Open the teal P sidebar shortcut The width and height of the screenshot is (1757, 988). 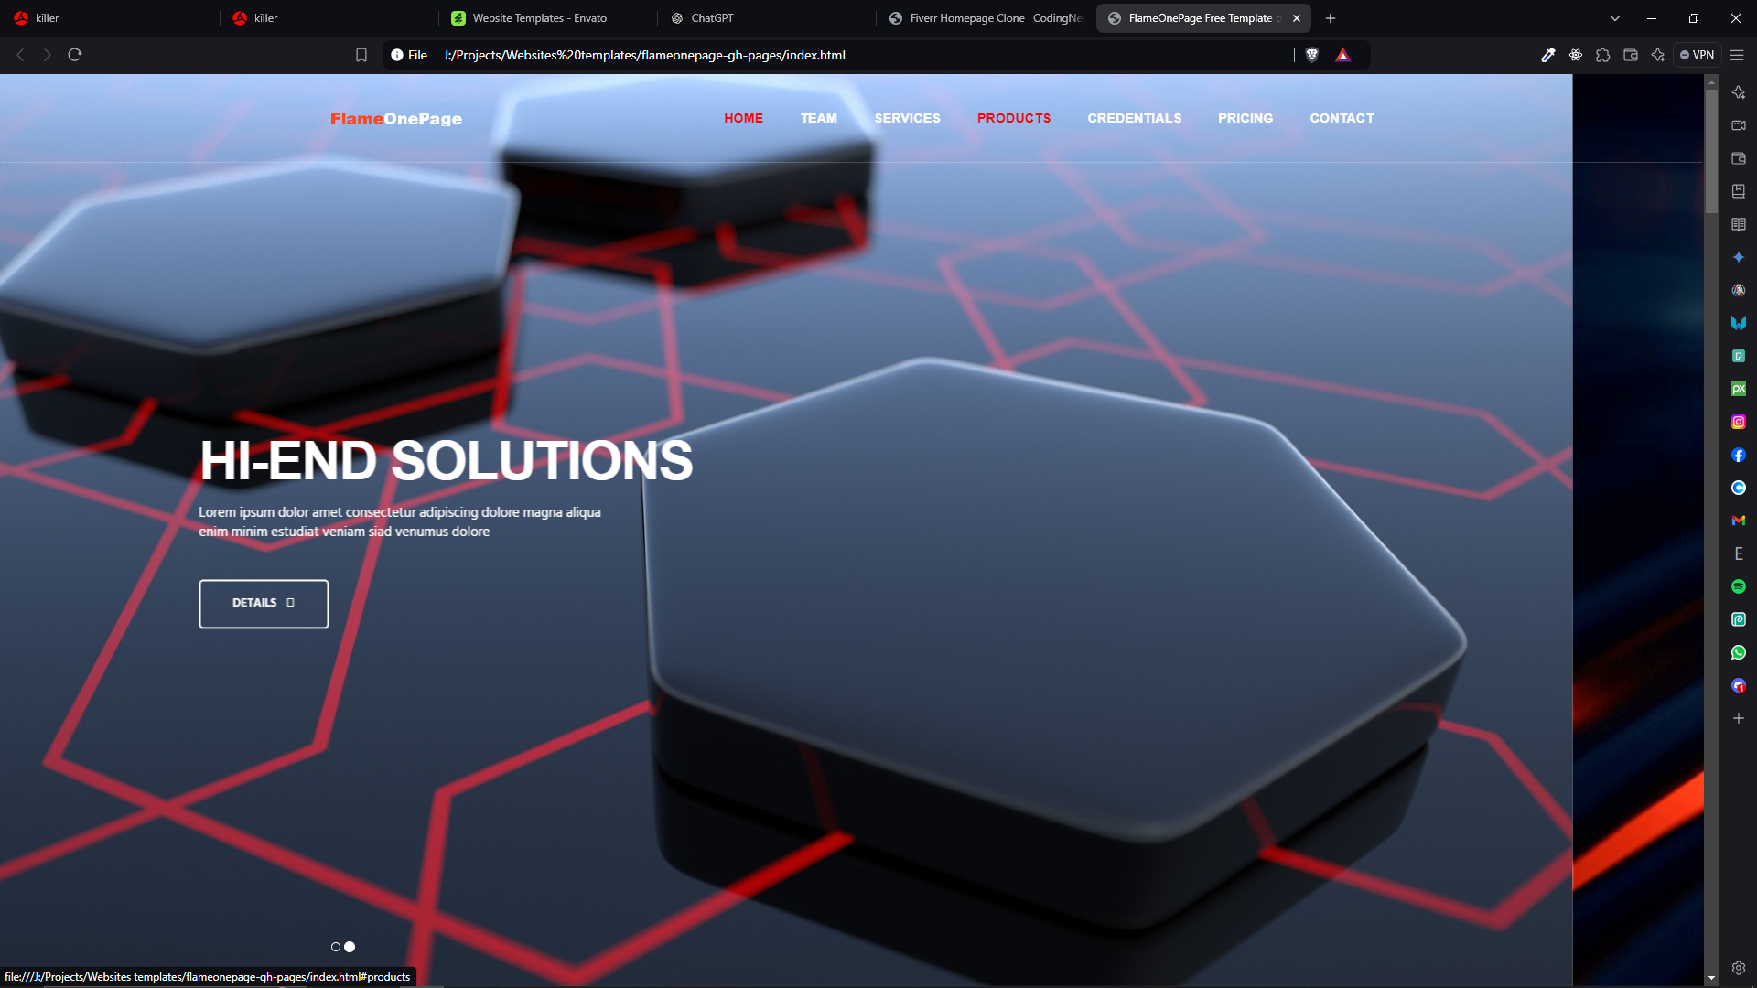click(x=1739, y=356)
